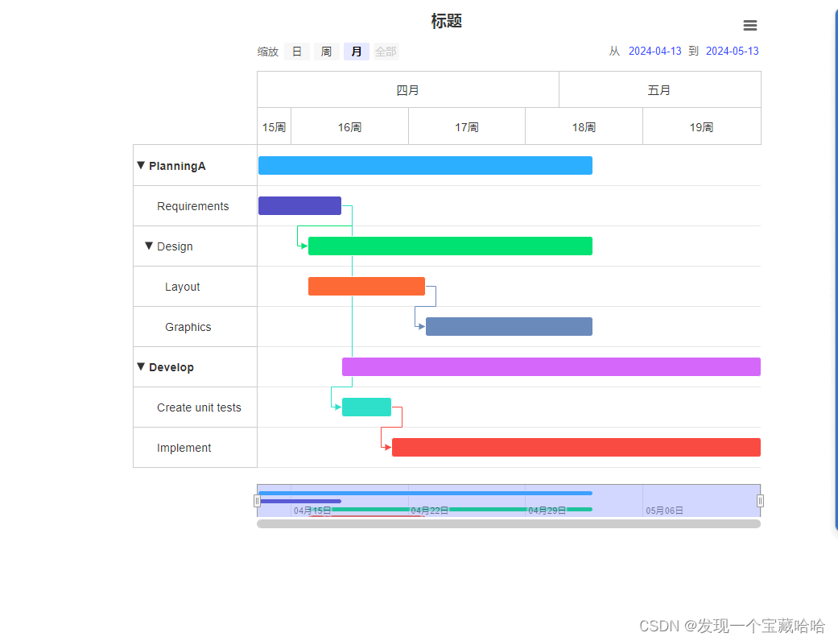Collapse the Develop group
Viewport: 838px width, 641px height.
click(141, 366)
